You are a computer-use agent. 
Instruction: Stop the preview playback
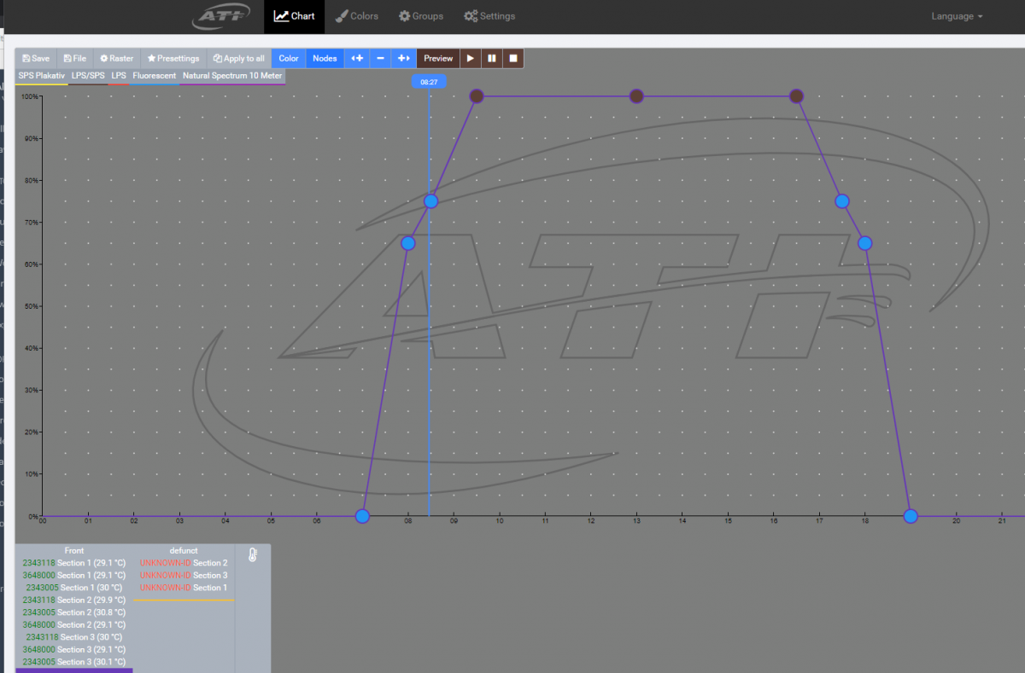pyautogui.click(x=513, y=58)
